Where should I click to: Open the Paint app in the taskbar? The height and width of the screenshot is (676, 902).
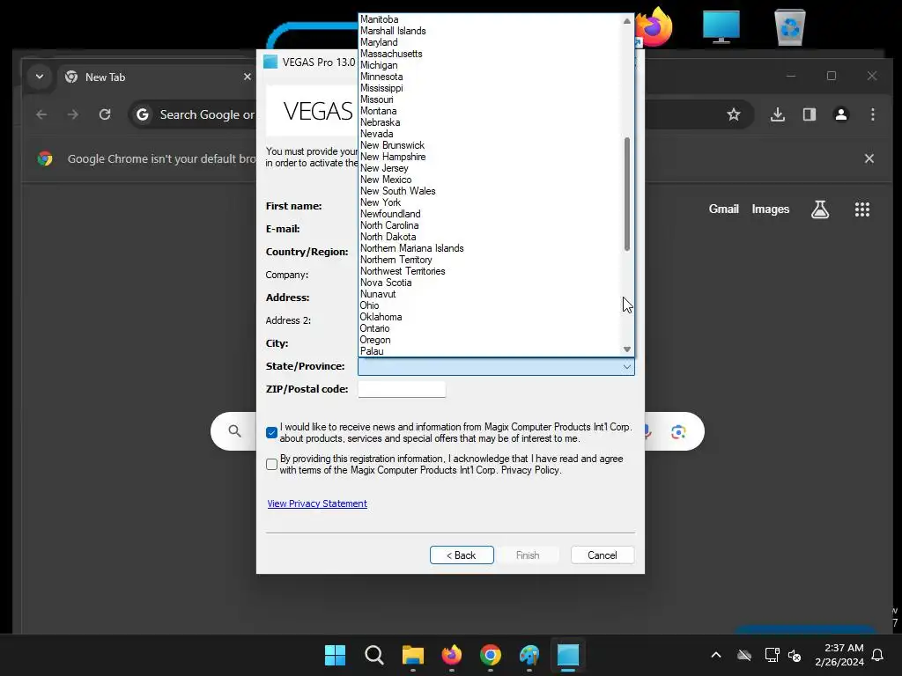(529, 655)
